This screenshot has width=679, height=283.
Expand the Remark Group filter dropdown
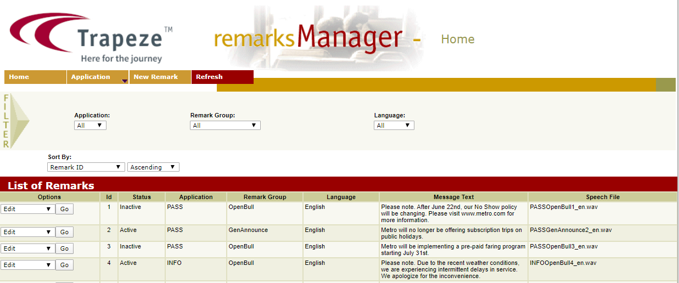tap(225, 125)
